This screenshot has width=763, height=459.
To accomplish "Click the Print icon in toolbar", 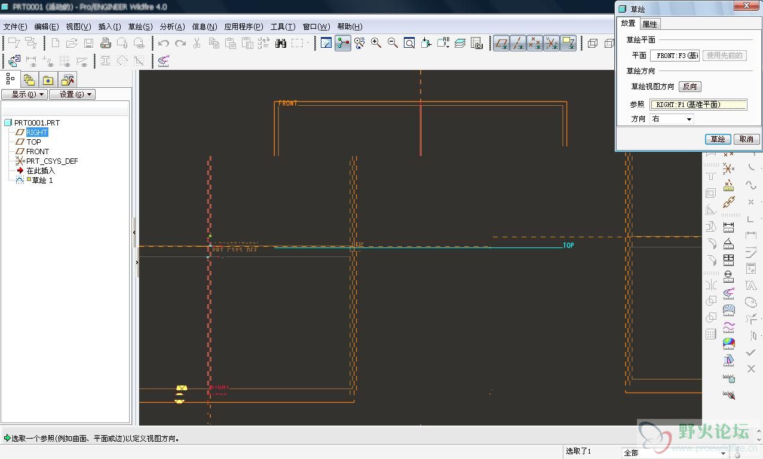I will pyautogui.click(x=106, y=43).
